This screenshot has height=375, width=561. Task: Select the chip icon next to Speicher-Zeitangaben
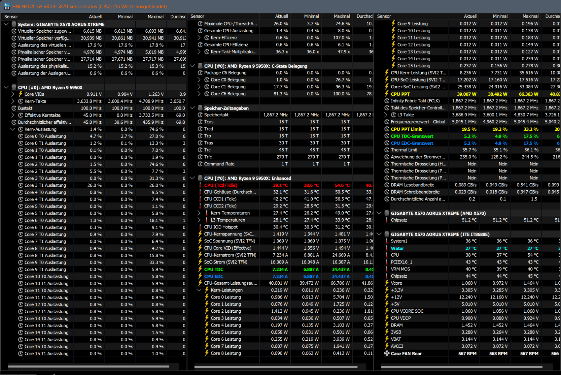[x=200, y=108]
